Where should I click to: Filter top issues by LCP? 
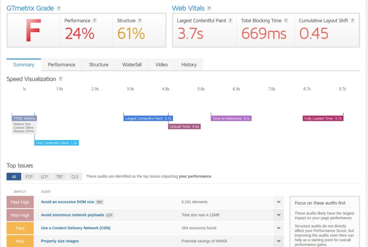[x=44, y=177]
